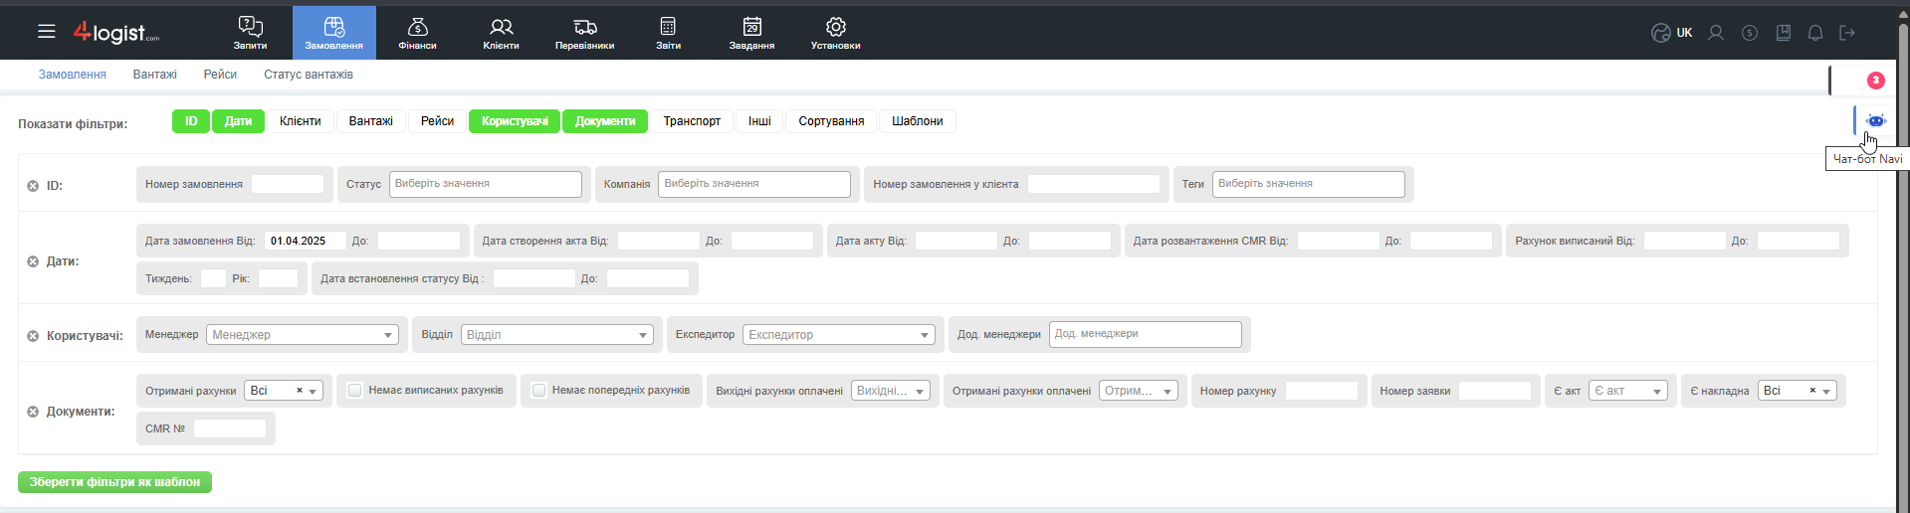Open the 'Статус вантажів' tab
The height and width of the screenshot is (513, 1910).
(x=308, y=75)
